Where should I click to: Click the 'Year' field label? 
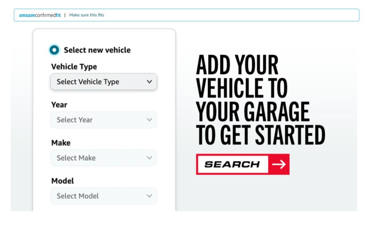59,105
